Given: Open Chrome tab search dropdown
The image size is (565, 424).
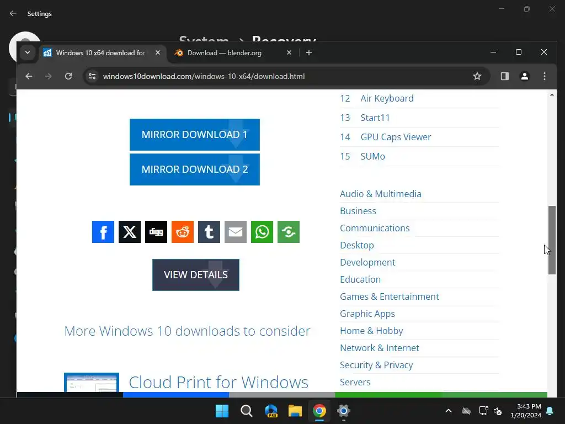Looking at the screenshot, I should [28, 52].
